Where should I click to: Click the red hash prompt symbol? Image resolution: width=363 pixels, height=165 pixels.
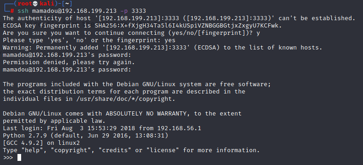point(12,11)
